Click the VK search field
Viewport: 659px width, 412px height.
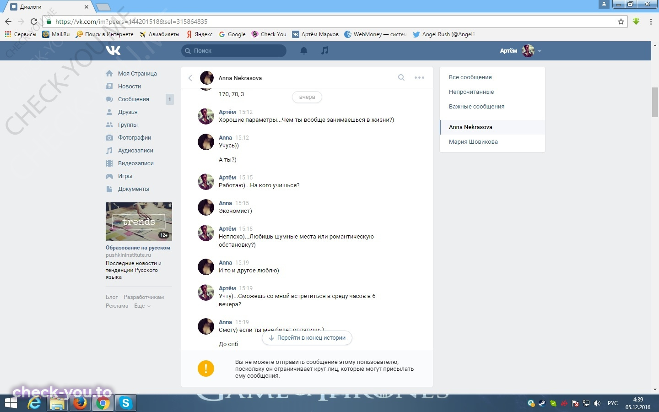point(234,50)
